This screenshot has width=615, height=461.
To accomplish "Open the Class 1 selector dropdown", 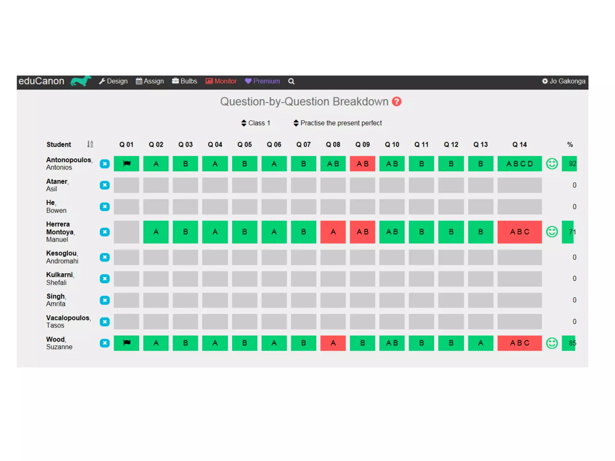I will (x=256, y=123).
